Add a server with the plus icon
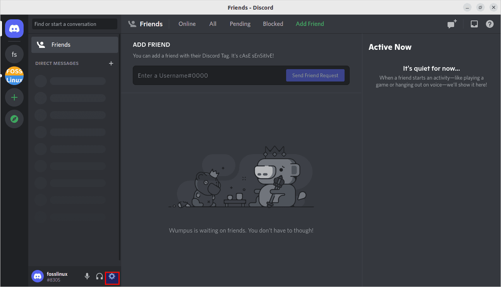The image size is (501, 287). point(14,97)
